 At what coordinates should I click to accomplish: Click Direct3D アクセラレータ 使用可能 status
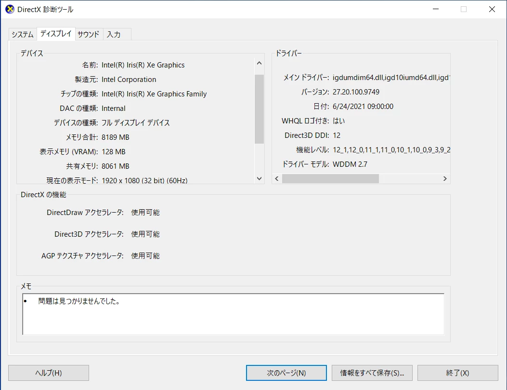(145, 234)
